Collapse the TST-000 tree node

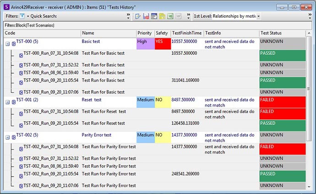pyautogui.click(x=7, y=43)
